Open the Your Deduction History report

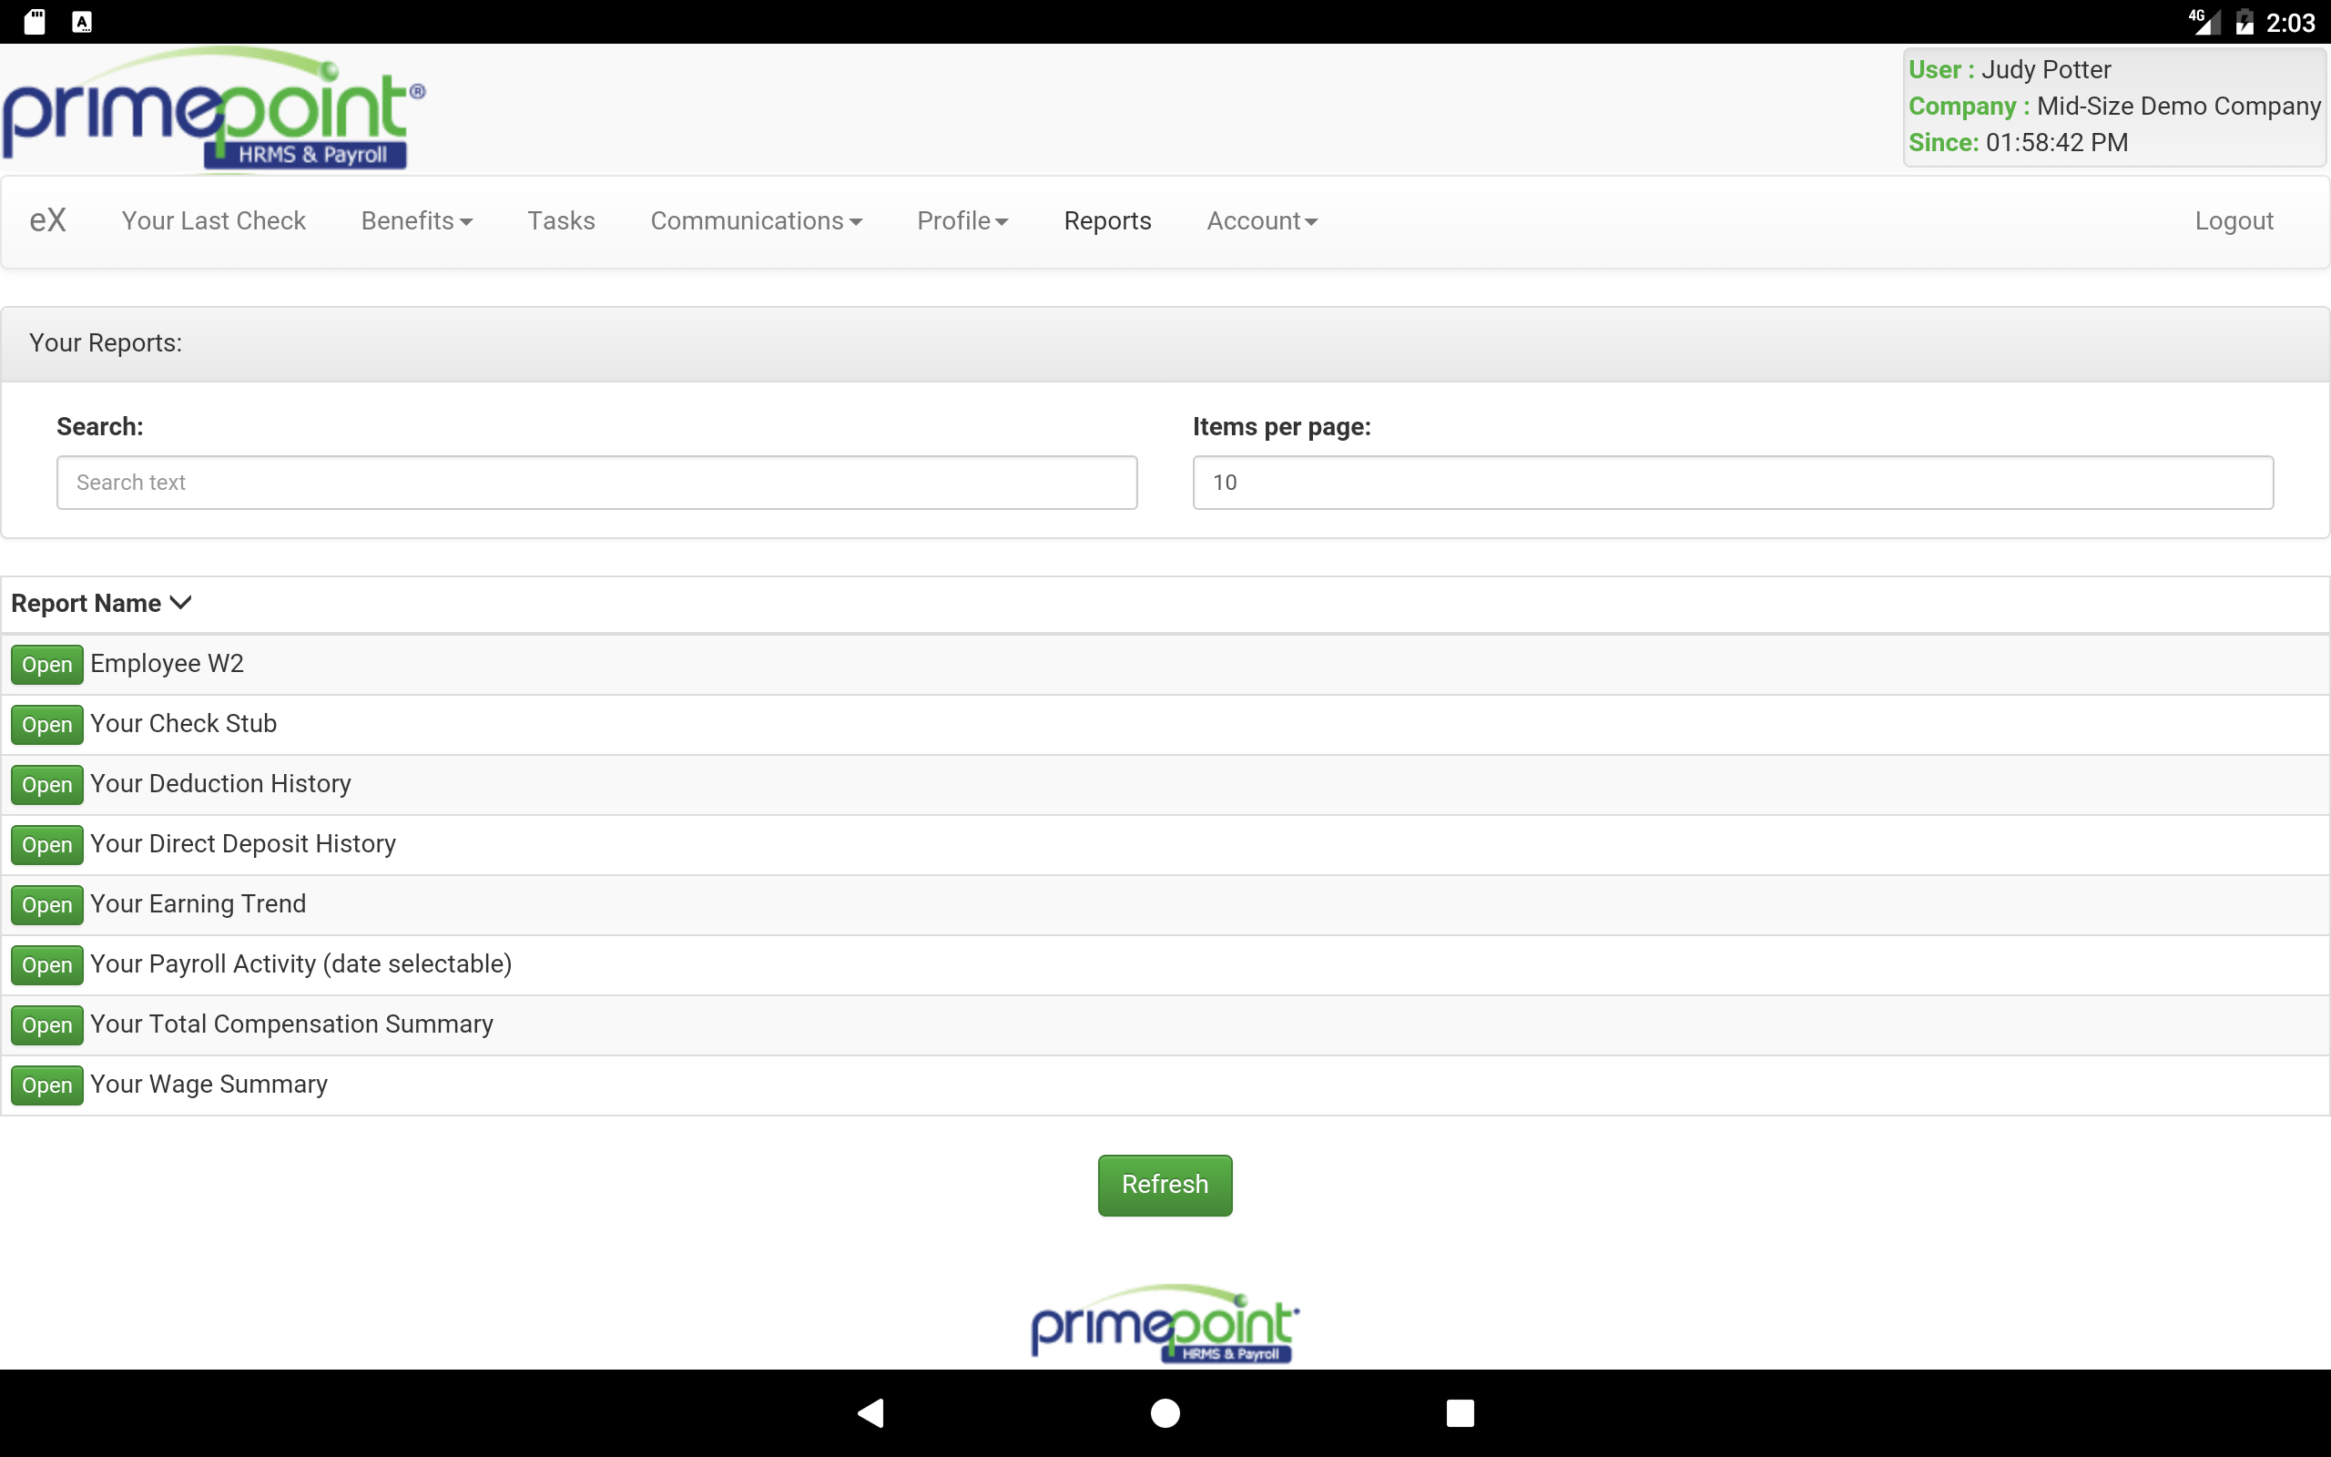click(x=47, y=784)
